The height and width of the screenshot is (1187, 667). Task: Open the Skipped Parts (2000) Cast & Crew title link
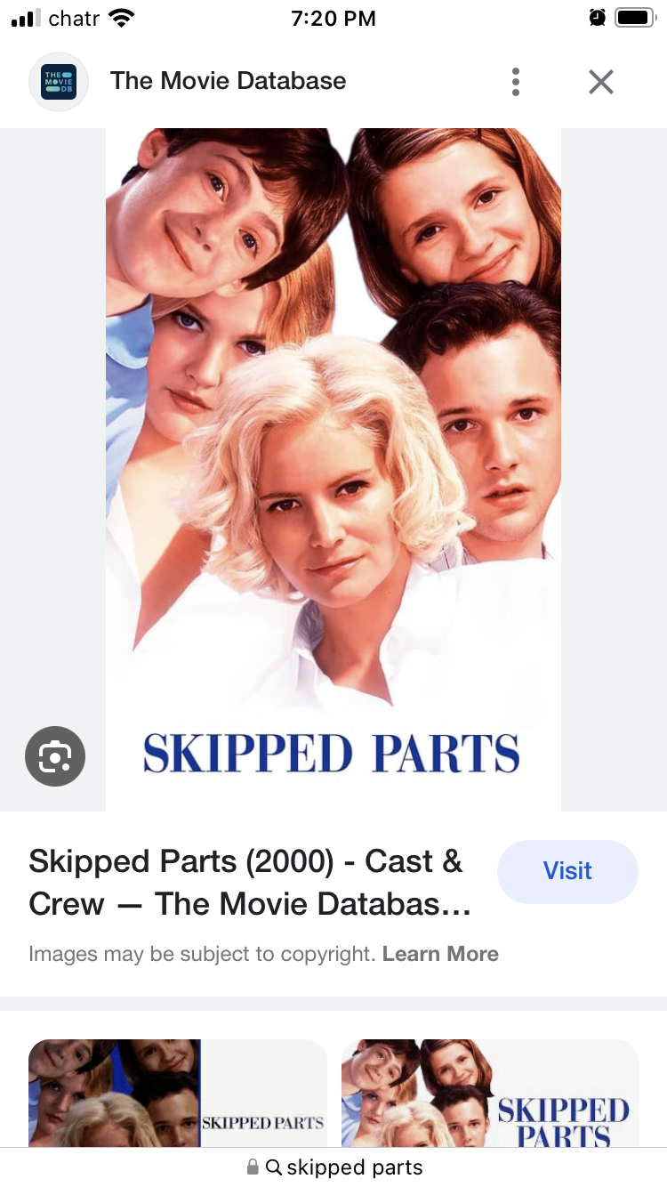tap(250, 883)
